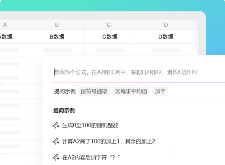
Task: Select column A header
Action: [x=16, y=25]
